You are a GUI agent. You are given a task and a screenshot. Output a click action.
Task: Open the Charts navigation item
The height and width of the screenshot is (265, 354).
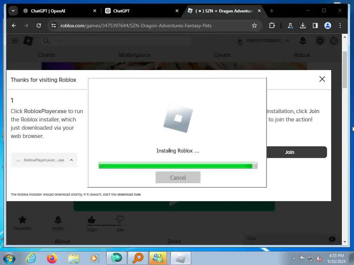point(46,55)
